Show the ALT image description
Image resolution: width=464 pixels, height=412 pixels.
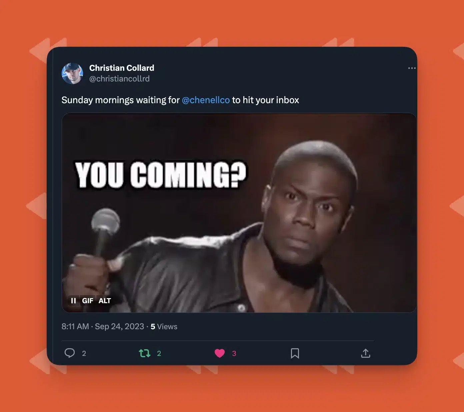(105, 301)
